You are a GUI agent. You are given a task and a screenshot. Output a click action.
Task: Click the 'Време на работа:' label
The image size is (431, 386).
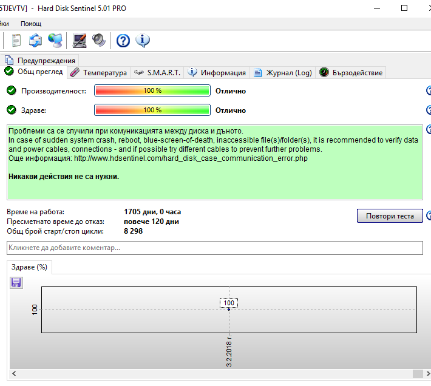35,212
